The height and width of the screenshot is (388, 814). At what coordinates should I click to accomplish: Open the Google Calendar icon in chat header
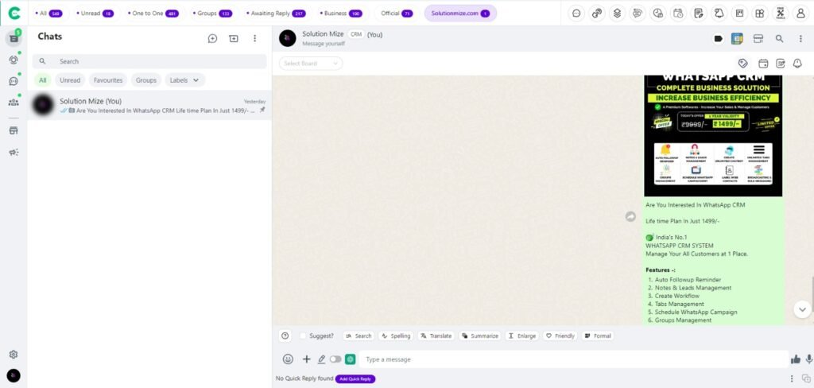pos(737,38)
